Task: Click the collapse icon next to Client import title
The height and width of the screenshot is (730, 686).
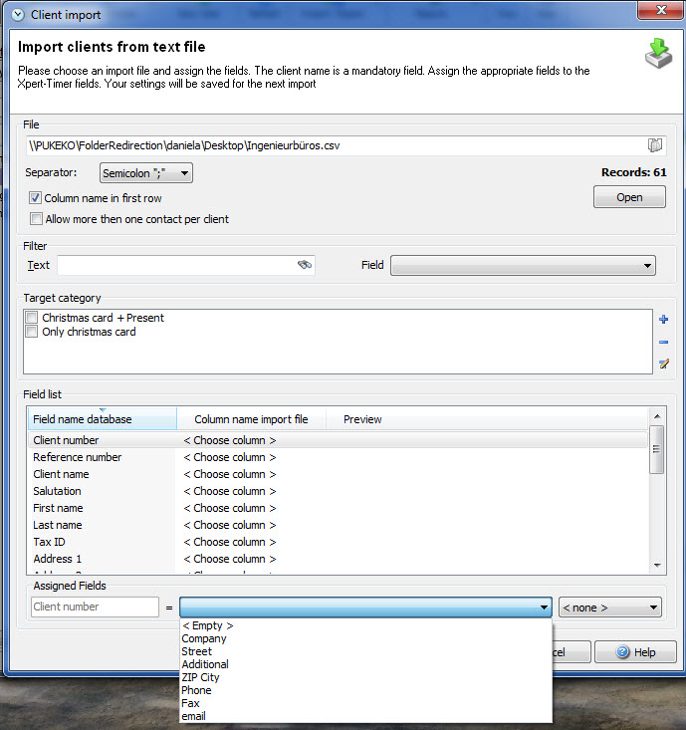Action: pyautogui.click(x=18, y=15)
